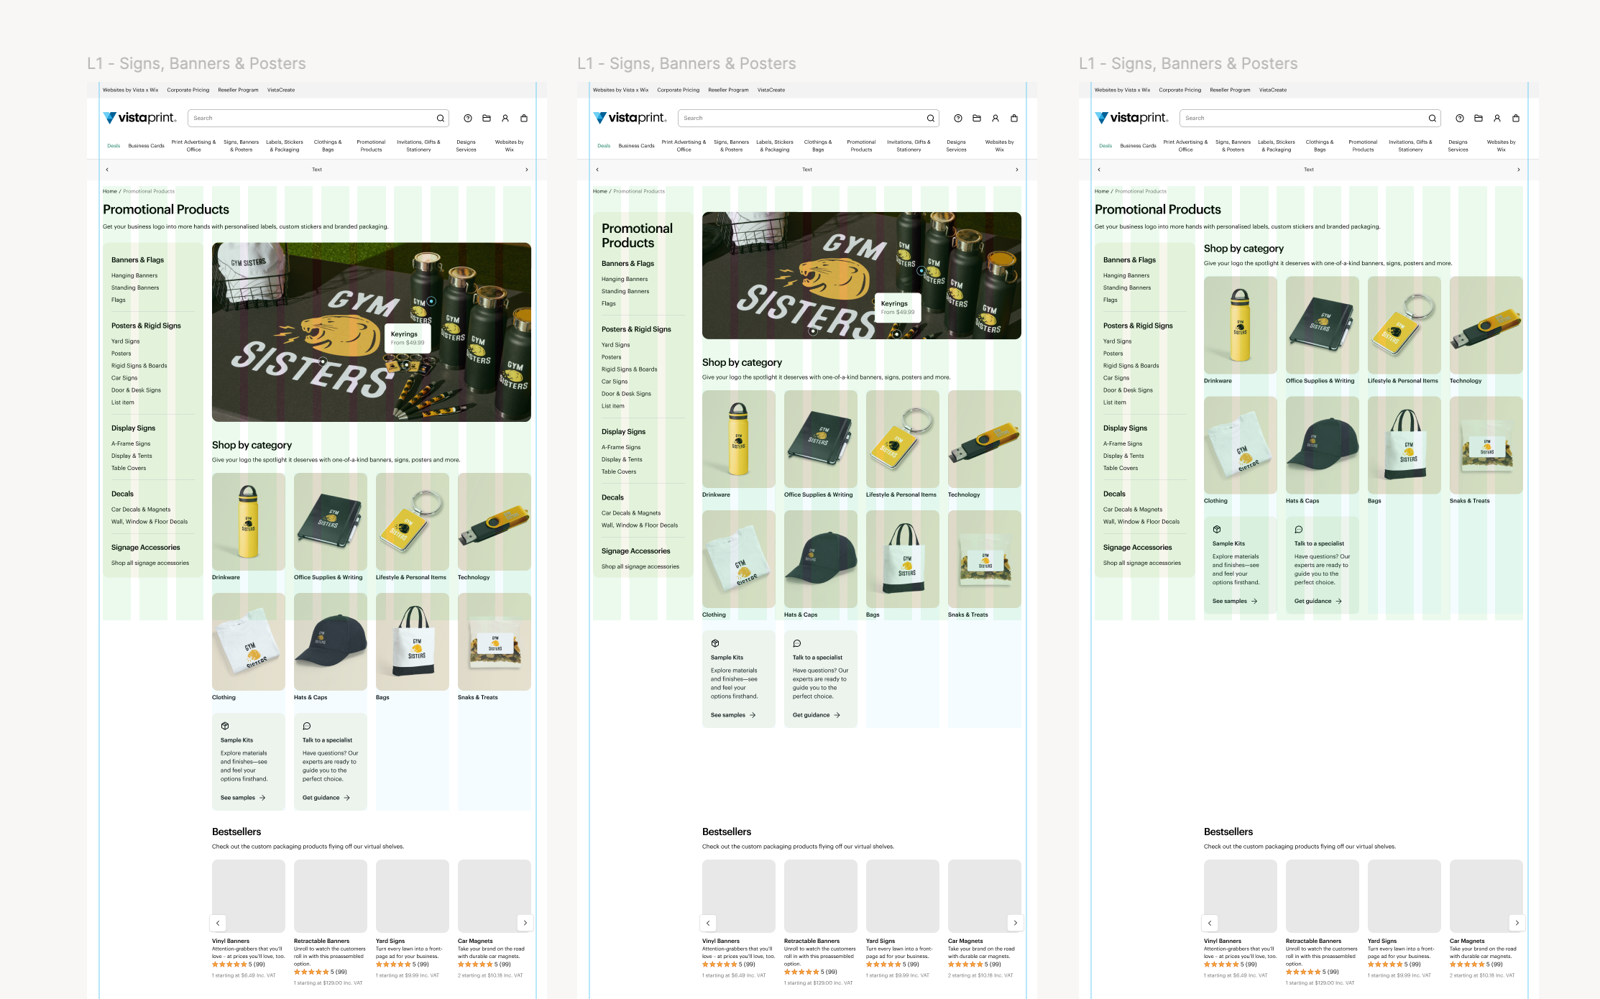Click search magnifier icon in middle mockup
1600x999 pixels.
pos(931,119)
